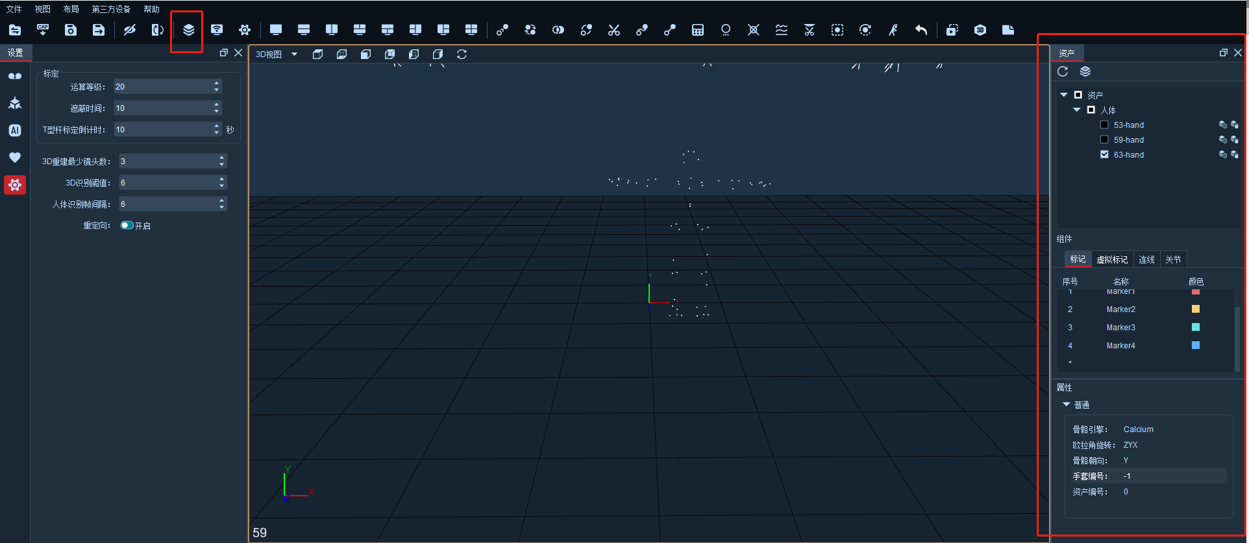
Task: Click the CAP download toolbar icon
Action: 43,30
